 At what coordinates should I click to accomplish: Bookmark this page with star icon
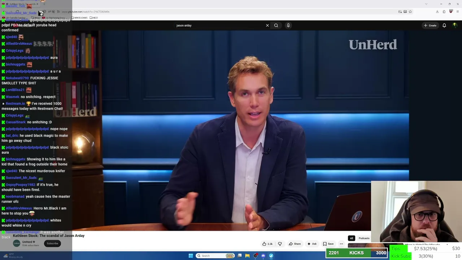tap(410, 12)
